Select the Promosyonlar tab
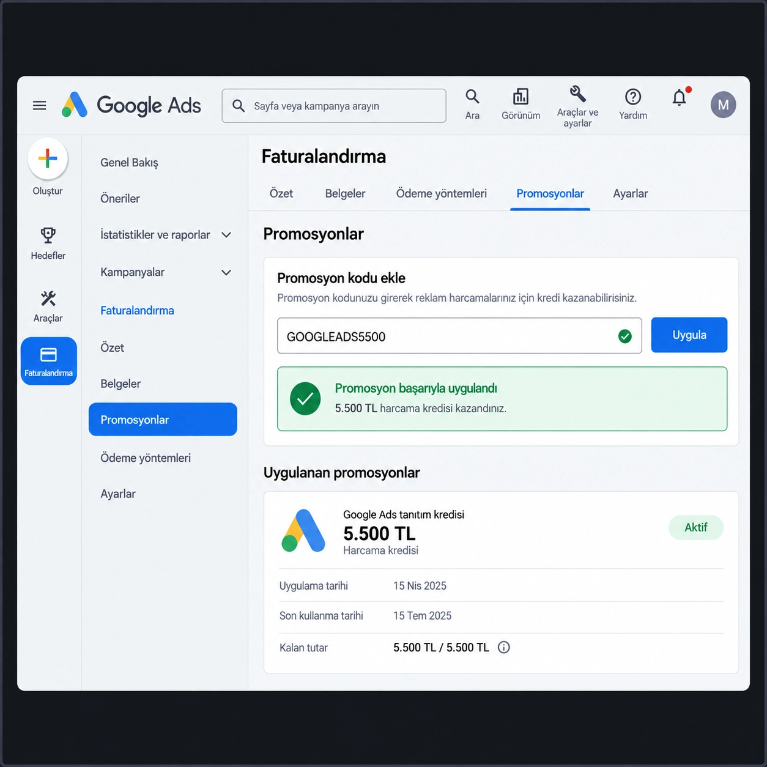 (550, 193)
